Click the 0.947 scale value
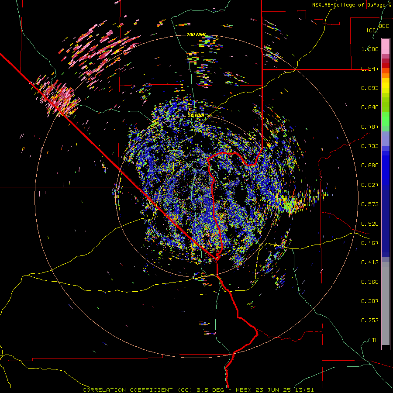393x393 pixels. (x=370, y=69)
